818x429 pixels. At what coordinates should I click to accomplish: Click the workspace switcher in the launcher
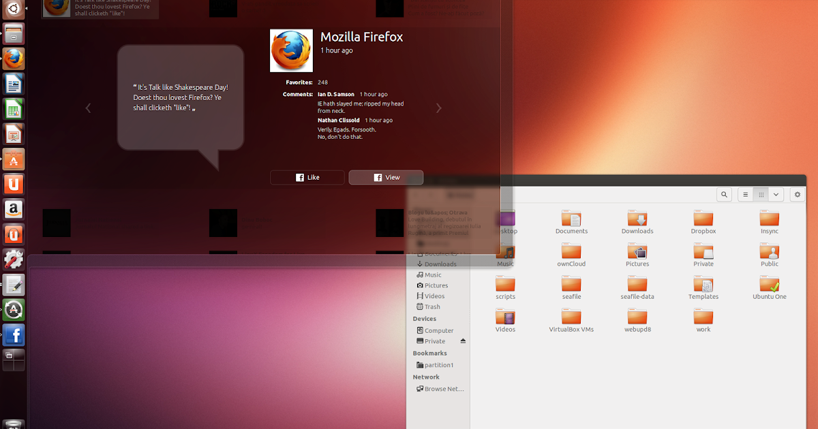tap(14, 360)
